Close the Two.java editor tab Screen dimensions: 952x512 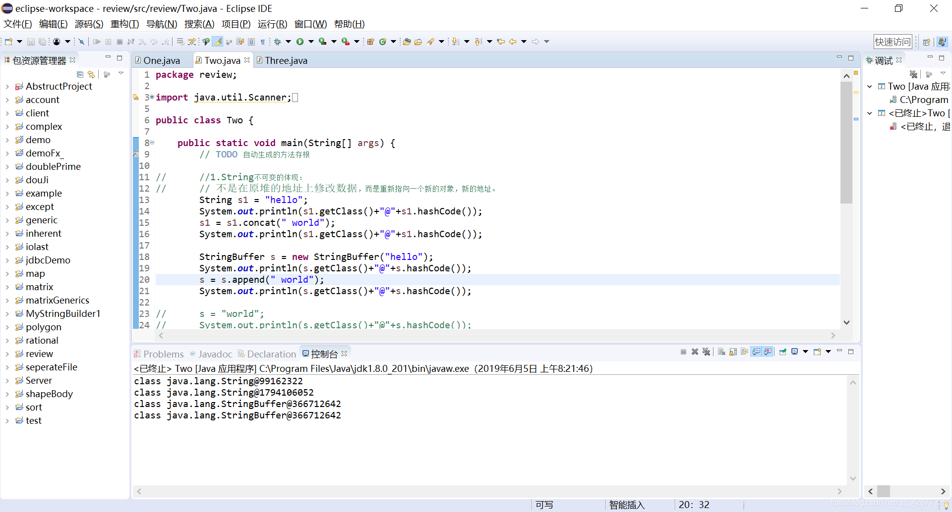247,60
